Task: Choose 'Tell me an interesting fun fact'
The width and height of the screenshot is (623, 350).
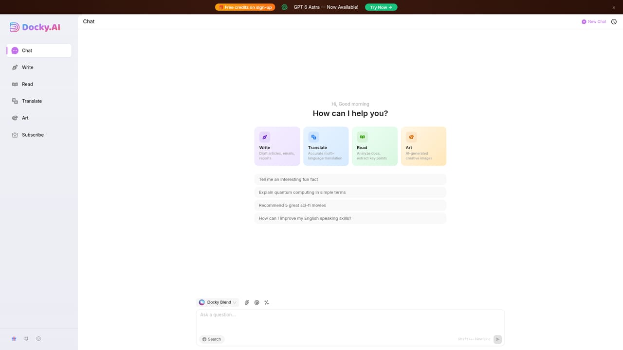Action: point(350,179)
